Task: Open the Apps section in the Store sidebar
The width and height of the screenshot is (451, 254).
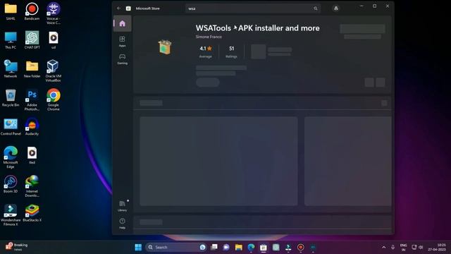Action: tap(122, 41)
